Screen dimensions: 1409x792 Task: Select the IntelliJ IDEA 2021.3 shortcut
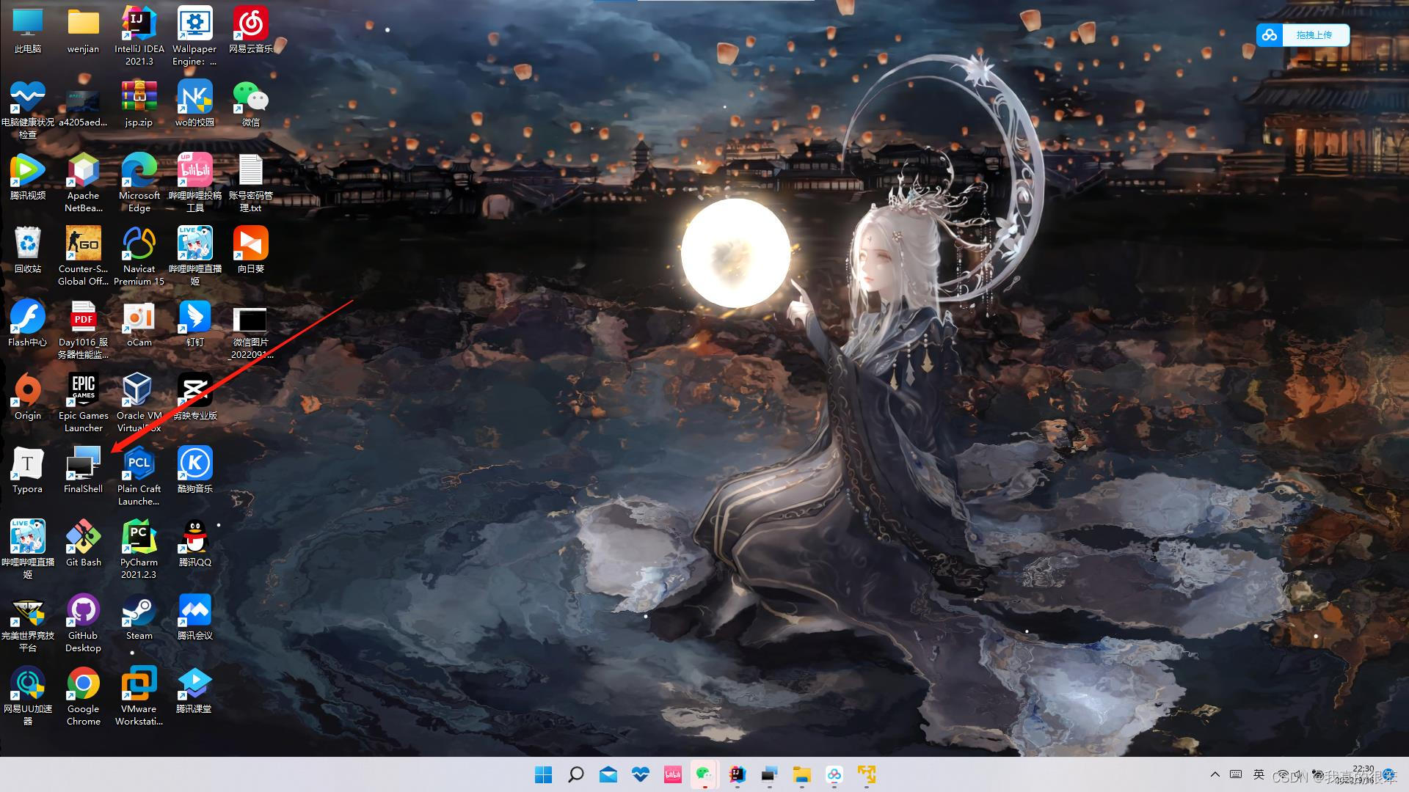[139, 37]
